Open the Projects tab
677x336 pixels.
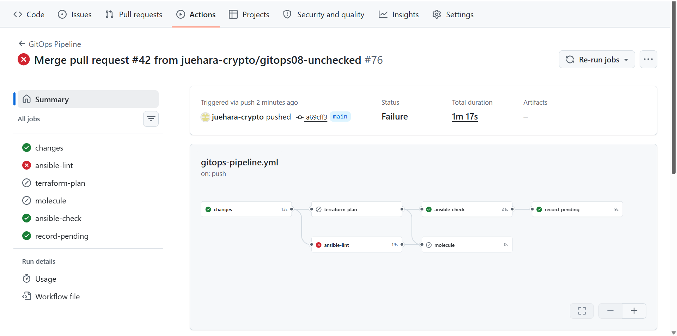point(249,14)
